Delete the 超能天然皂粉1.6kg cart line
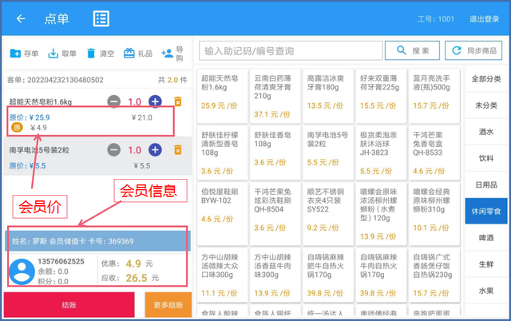 (177, 101)
